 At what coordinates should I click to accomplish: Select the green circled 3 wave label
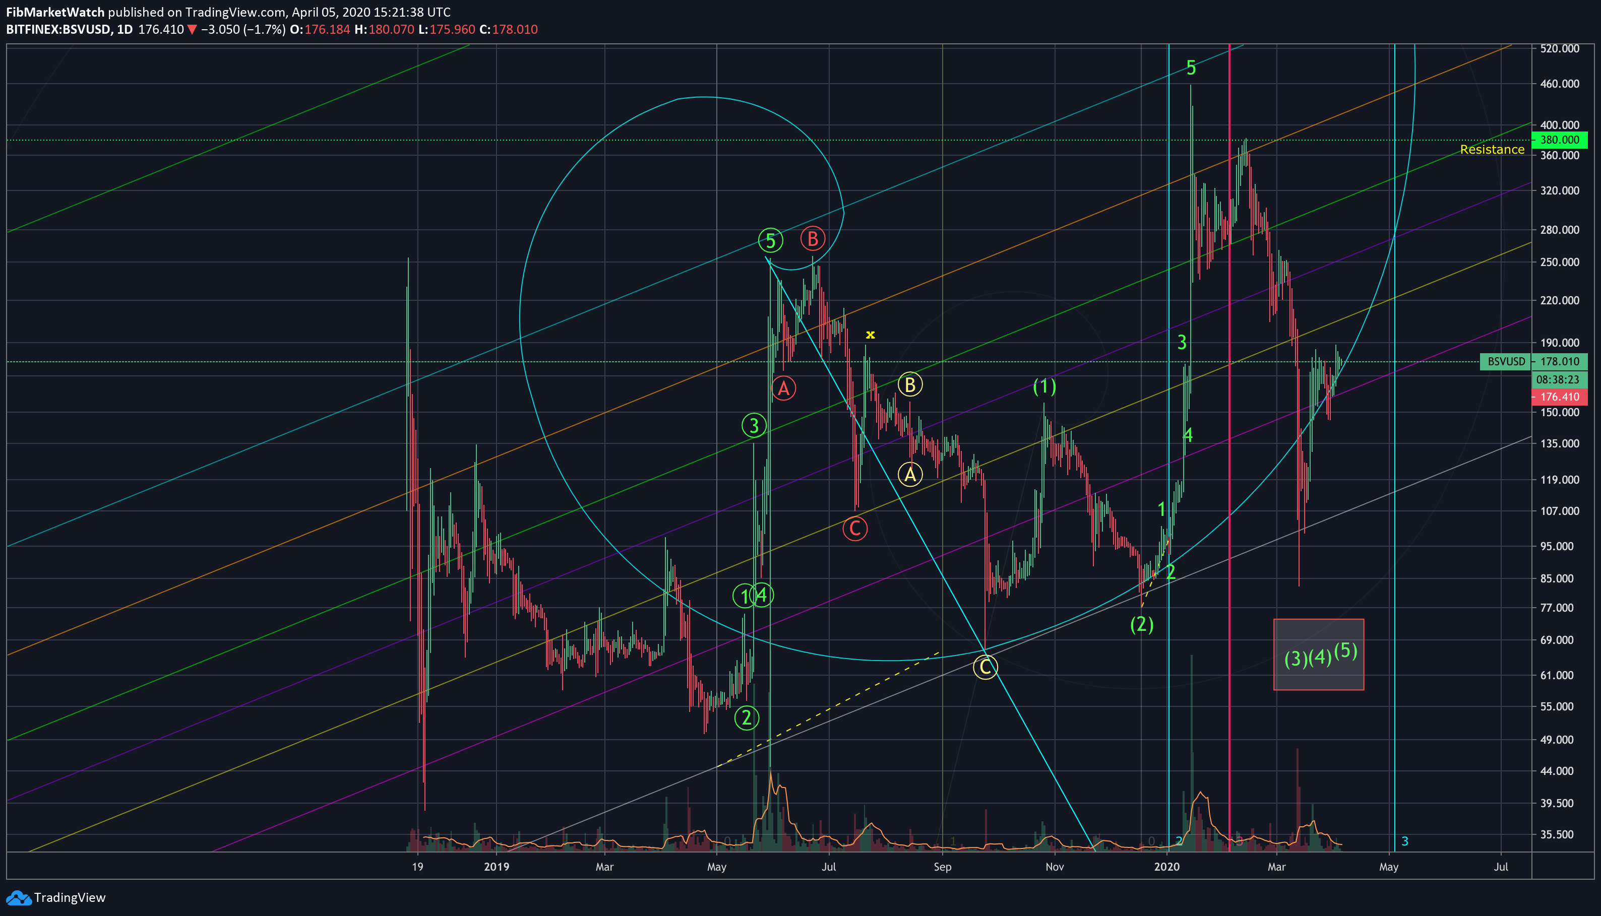(754, 426)
